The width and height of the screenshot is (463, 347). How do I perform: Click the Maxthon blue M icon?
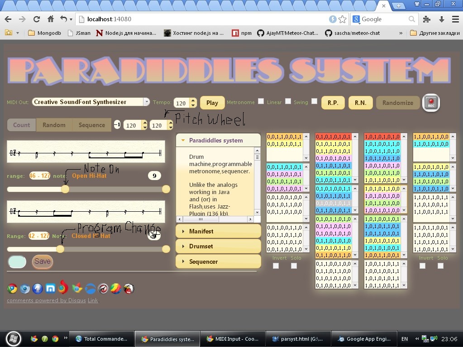(x=51, y=289)
